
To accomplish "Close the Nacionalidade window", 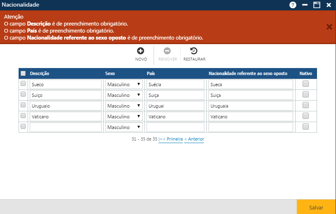I will point(329,5).
